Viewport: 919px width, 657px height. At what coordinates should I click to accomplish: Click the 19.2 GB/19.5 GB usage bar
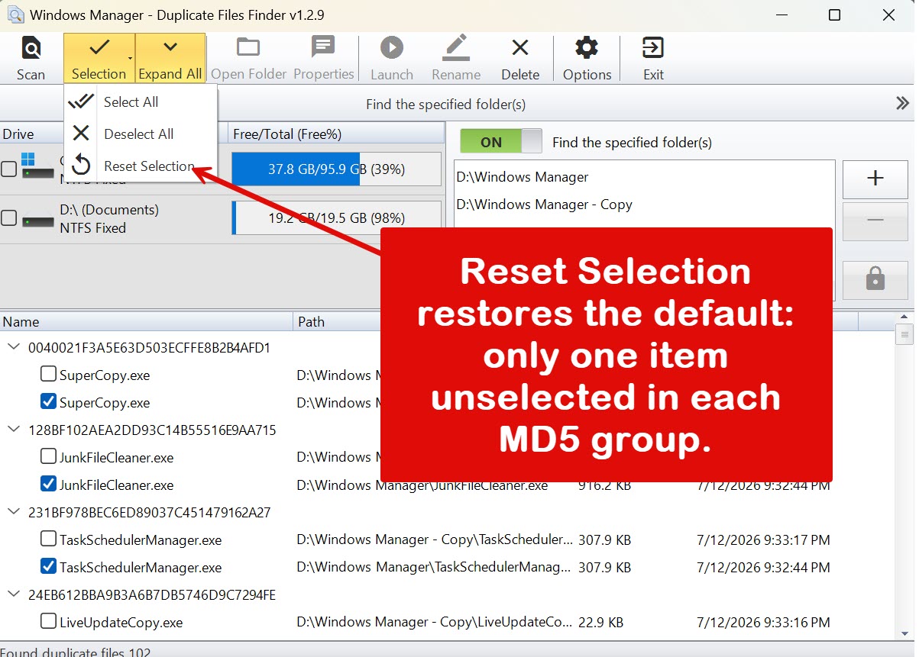[336, 218]
